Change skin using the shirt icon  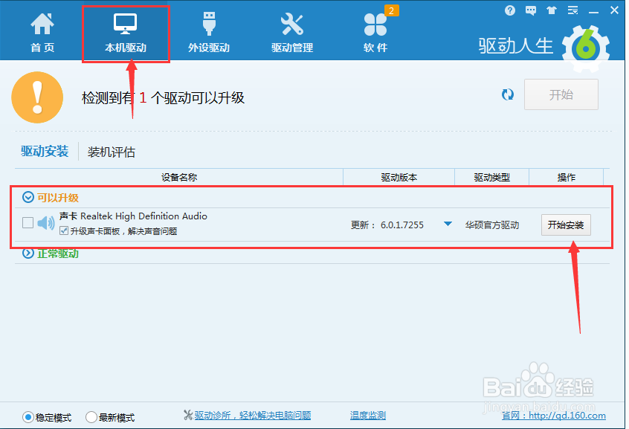550,10
